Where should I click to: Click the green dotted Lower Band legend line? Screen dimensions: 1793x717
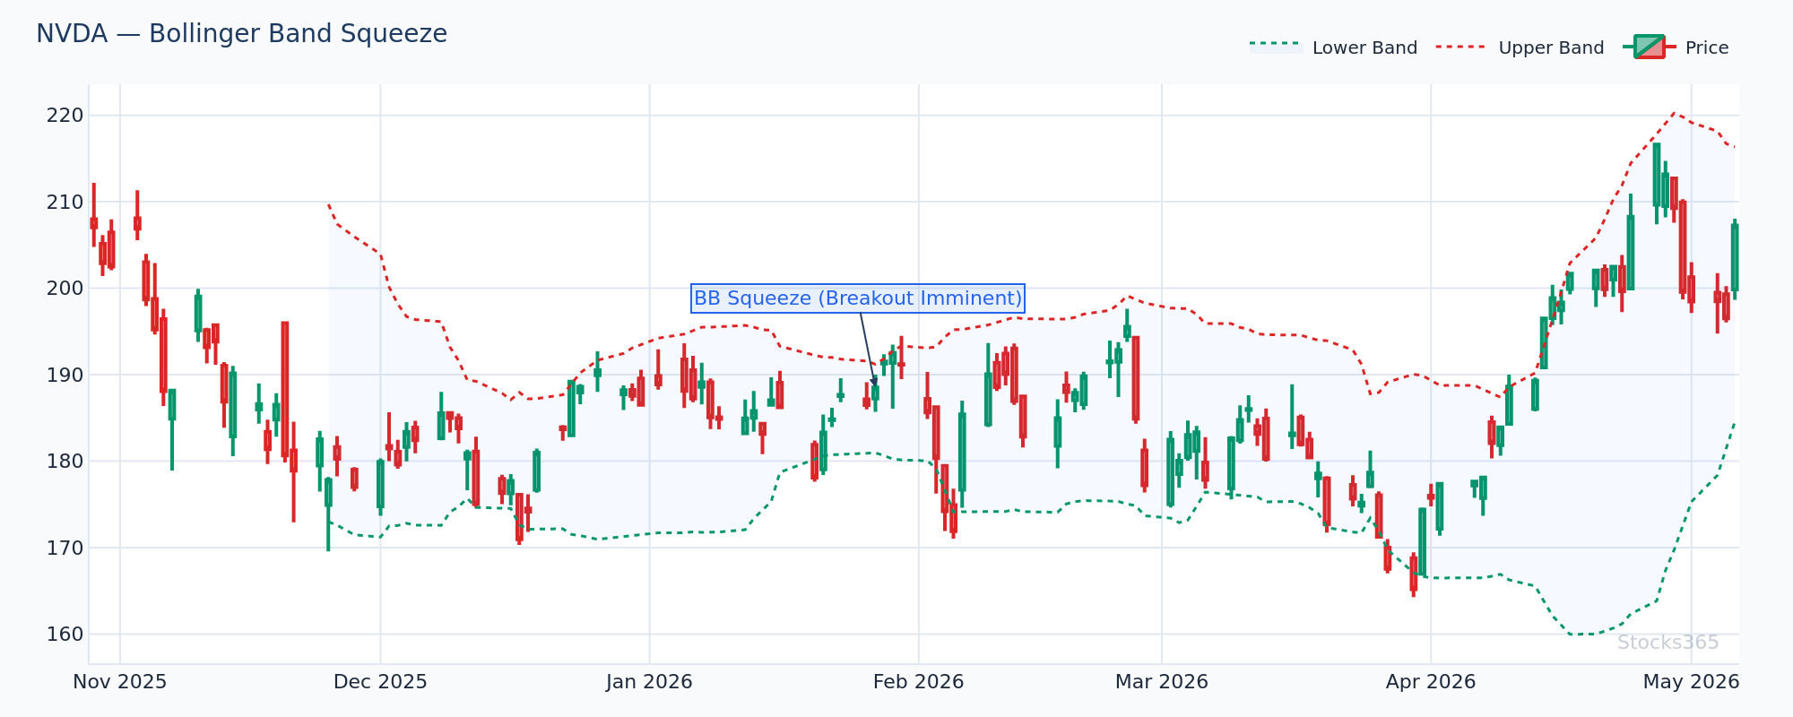click(x=1275, y=43)
